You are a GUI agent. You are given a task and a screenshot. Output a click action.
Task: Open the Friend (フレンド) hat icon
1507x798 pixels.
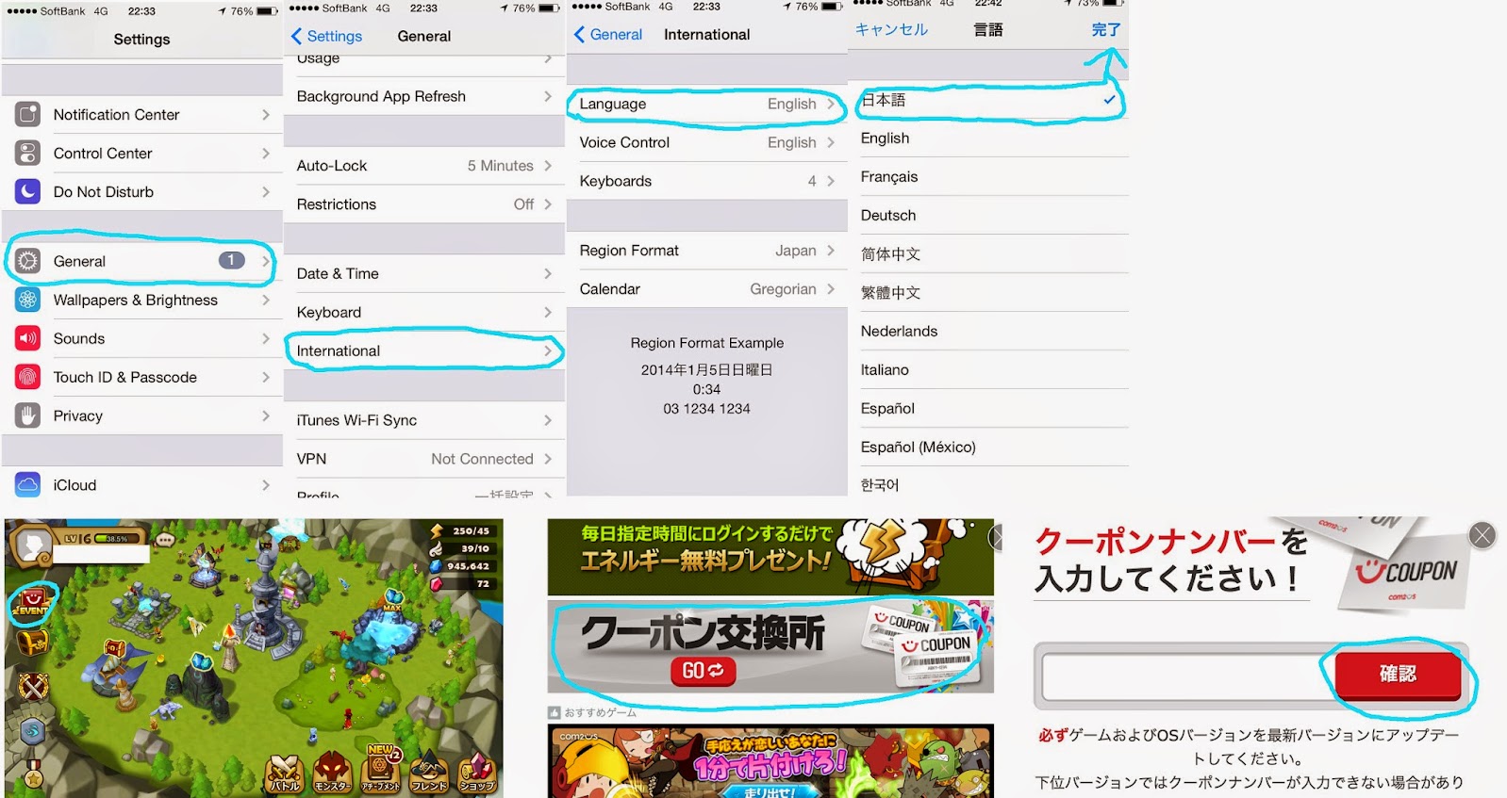click(x=429, y=773)
